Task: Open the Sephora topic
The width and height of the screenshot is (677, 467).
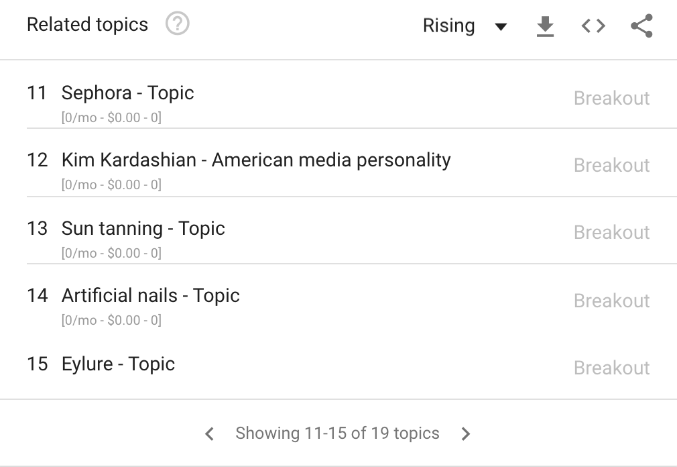Action: click(127, 93)
